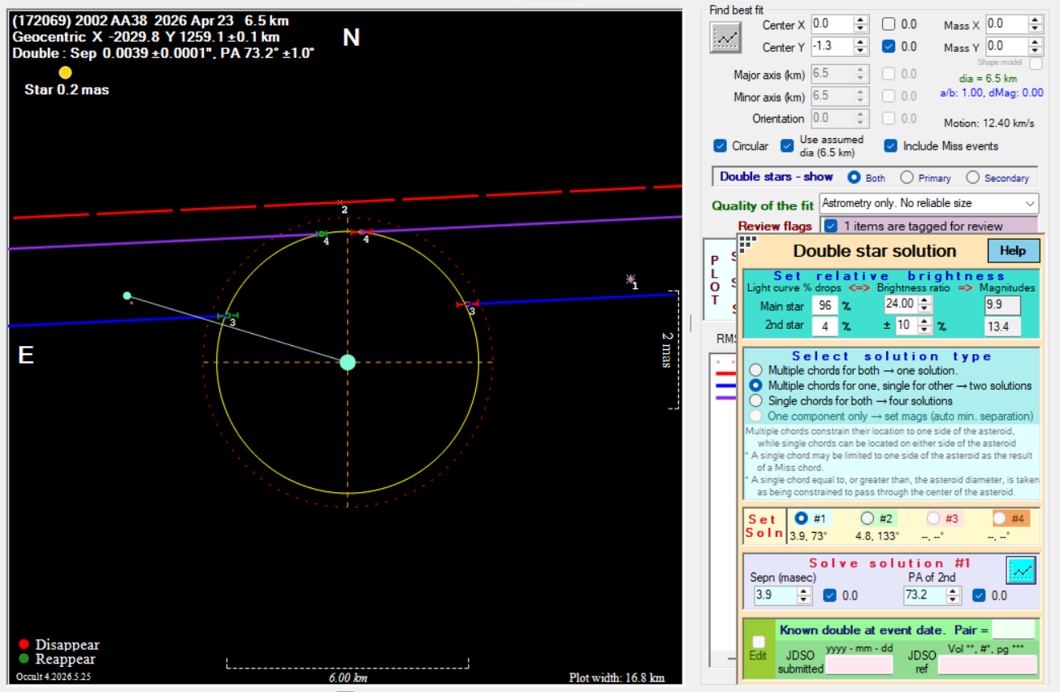Click the 'Motion: 12.40 km/s' text
This screenshot has height=692, width=1060.
point(989,123)
